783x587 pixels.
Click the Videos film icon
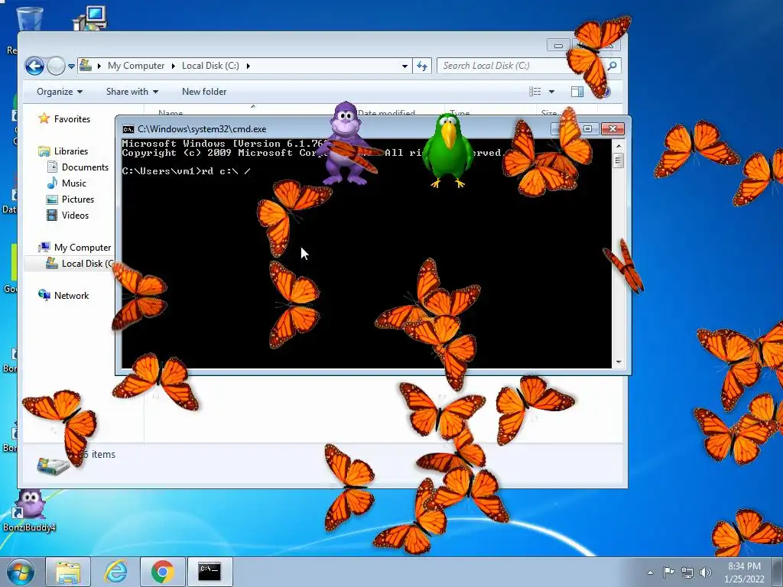51,215
